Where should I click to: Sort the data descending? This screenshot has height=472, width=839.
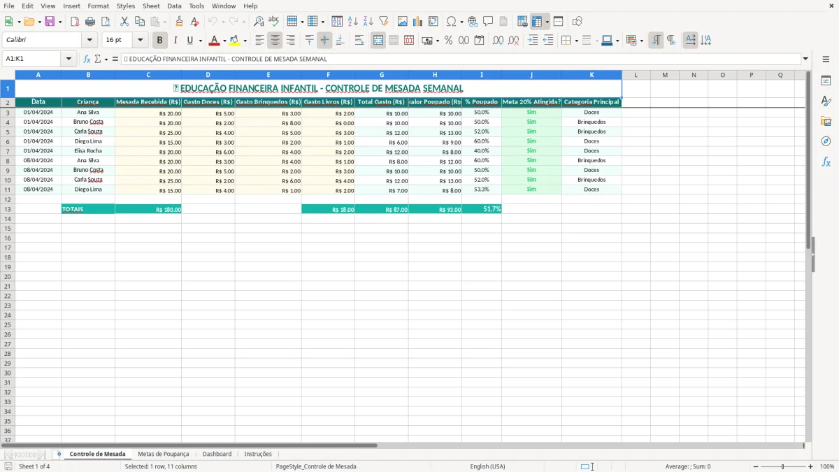click(x=368, y=22)
